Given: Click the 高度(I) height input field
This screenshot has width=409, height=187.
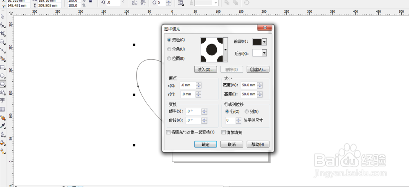Looking at the screenshot, I should [249, 94].
